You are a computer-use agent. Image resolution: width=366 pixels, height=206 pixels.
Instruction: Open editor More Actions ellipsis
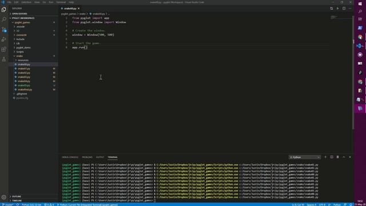pos(350,9)
